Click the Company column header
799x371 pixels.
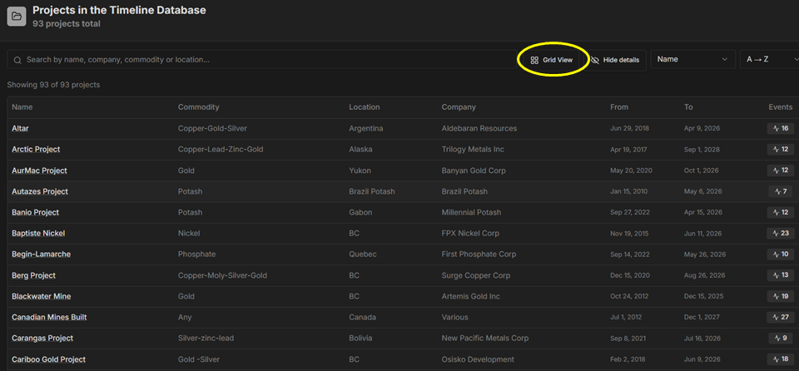click(x=459, y=107)
